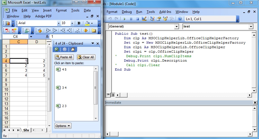Image resolution: width=259 pixels, height=139 pixels.
Task: Expand the Arial font name dropdown
Action: pos(59,23)
